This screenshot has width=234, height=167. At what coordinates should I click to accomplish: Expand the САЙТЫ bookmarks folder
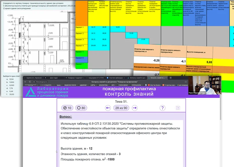point(93,85)
